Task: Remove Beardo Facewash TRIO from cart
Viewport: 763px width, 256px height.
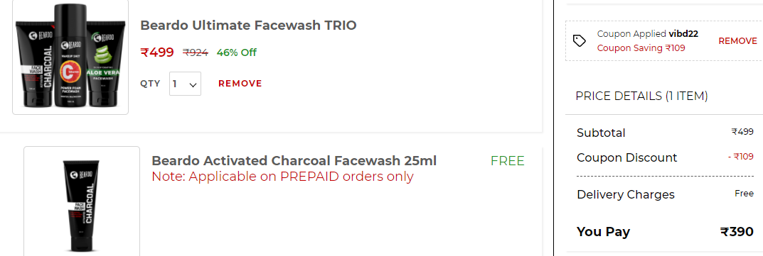Action: click(240, 84)
